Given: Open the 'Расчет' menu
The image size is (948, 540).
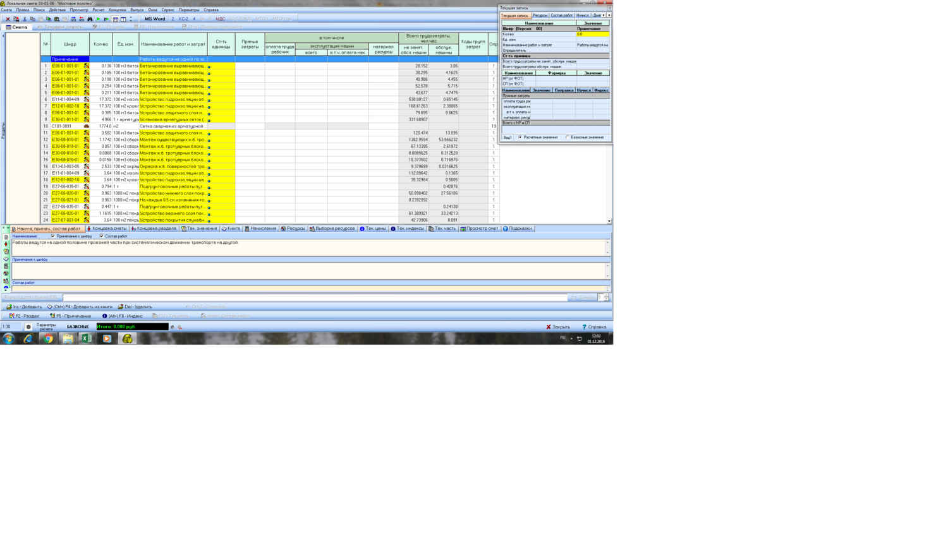Looking at the screenshot, I should point(98,10).
